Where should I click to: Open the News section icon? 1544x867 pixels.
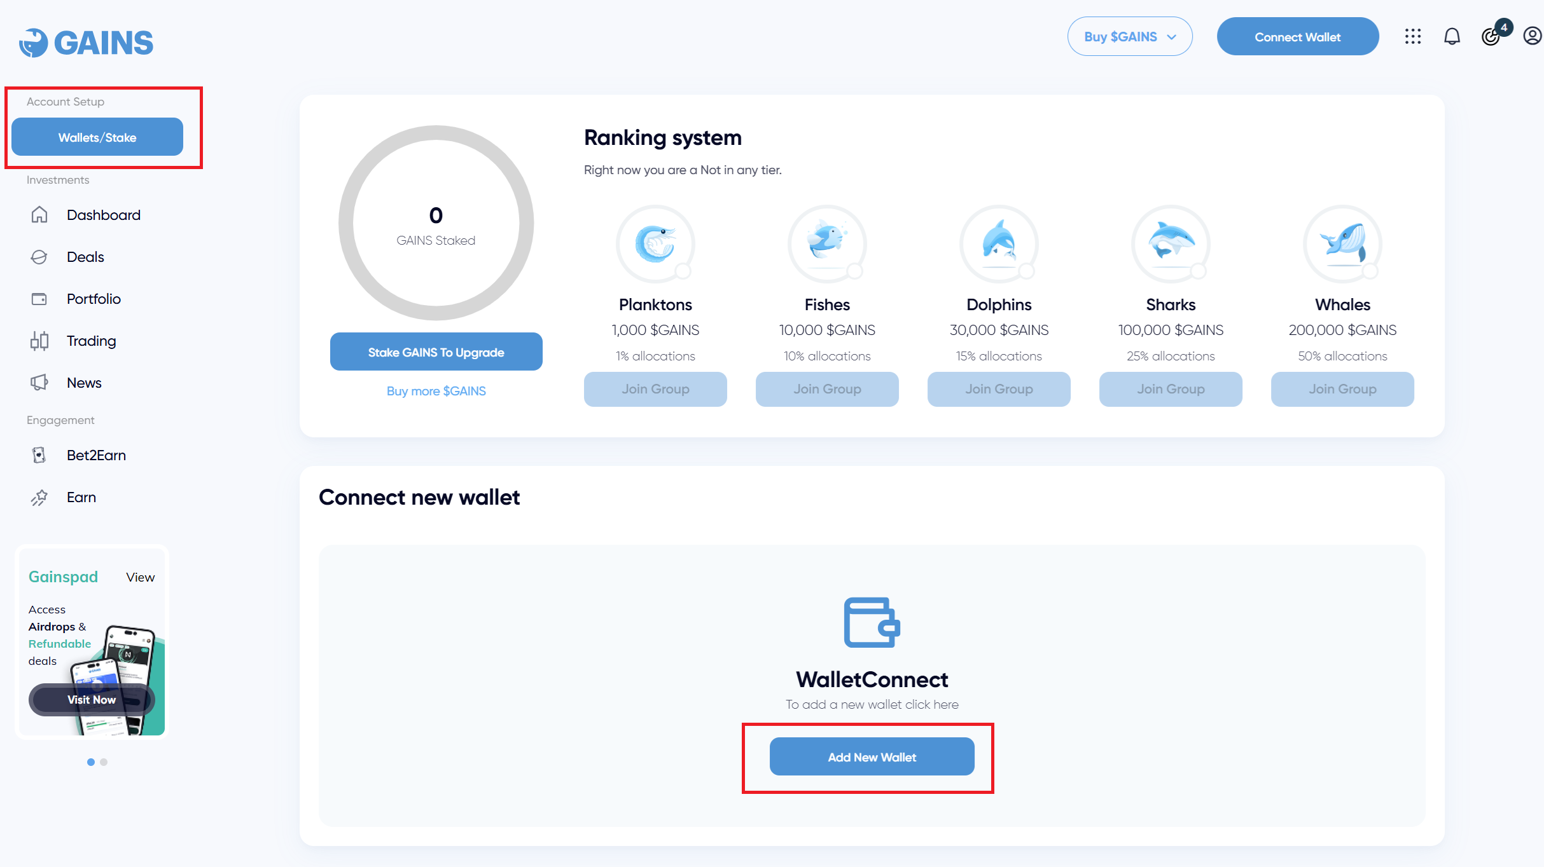39,383
